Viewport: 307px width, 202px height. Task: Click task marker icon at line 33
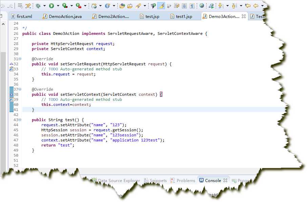(x=12, y=69)
